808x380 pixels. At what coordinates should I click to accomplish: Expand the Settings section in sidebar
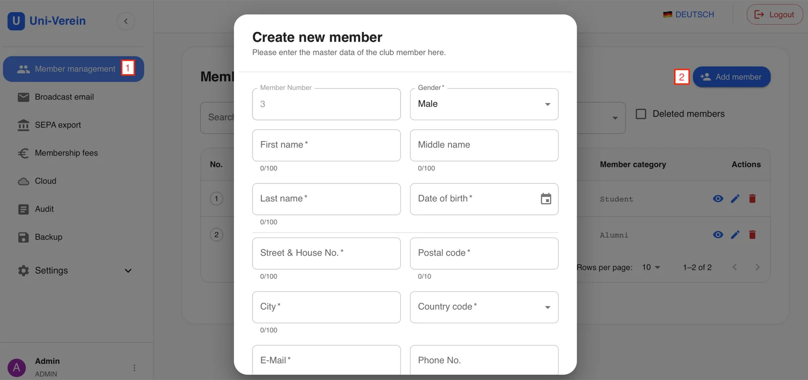coord(75,271)
